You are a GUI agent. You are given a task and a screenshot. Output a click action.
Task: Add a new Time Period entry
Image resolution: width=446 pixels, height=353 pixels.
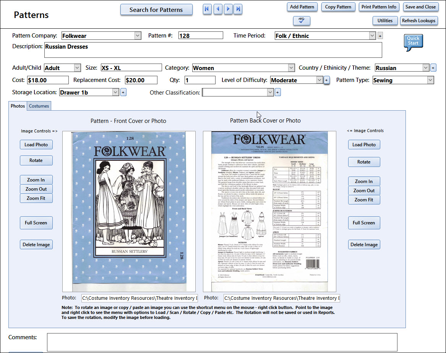(x=380, y=36)
